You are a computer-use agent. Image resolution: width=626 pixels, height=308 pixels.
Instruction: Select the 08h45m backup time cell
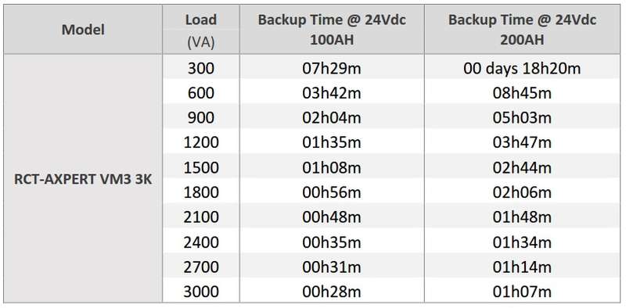(x=522, y=92)
